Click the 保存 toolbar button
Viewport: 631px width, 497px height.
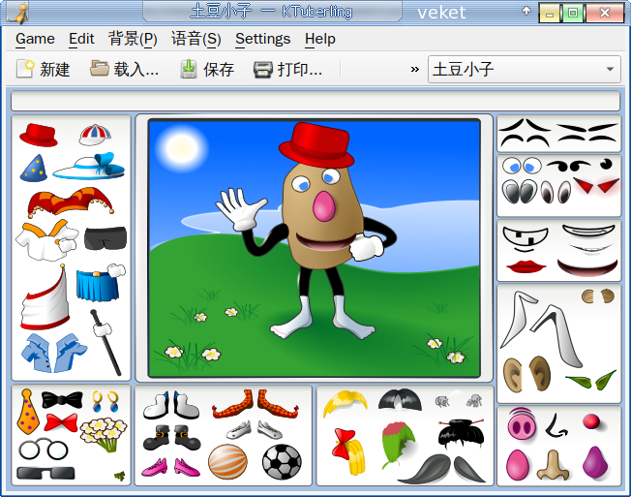click(207, 70)
